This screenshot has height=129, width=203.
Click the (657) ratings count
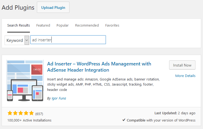coord(39,113)
